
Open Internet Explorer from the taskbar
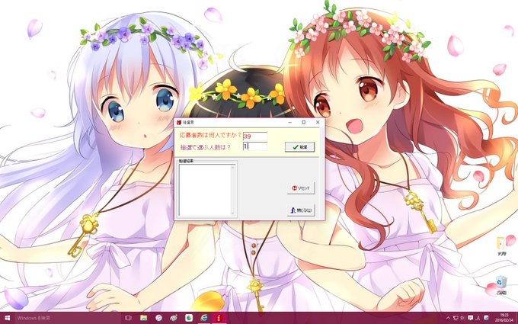(204, 318)
